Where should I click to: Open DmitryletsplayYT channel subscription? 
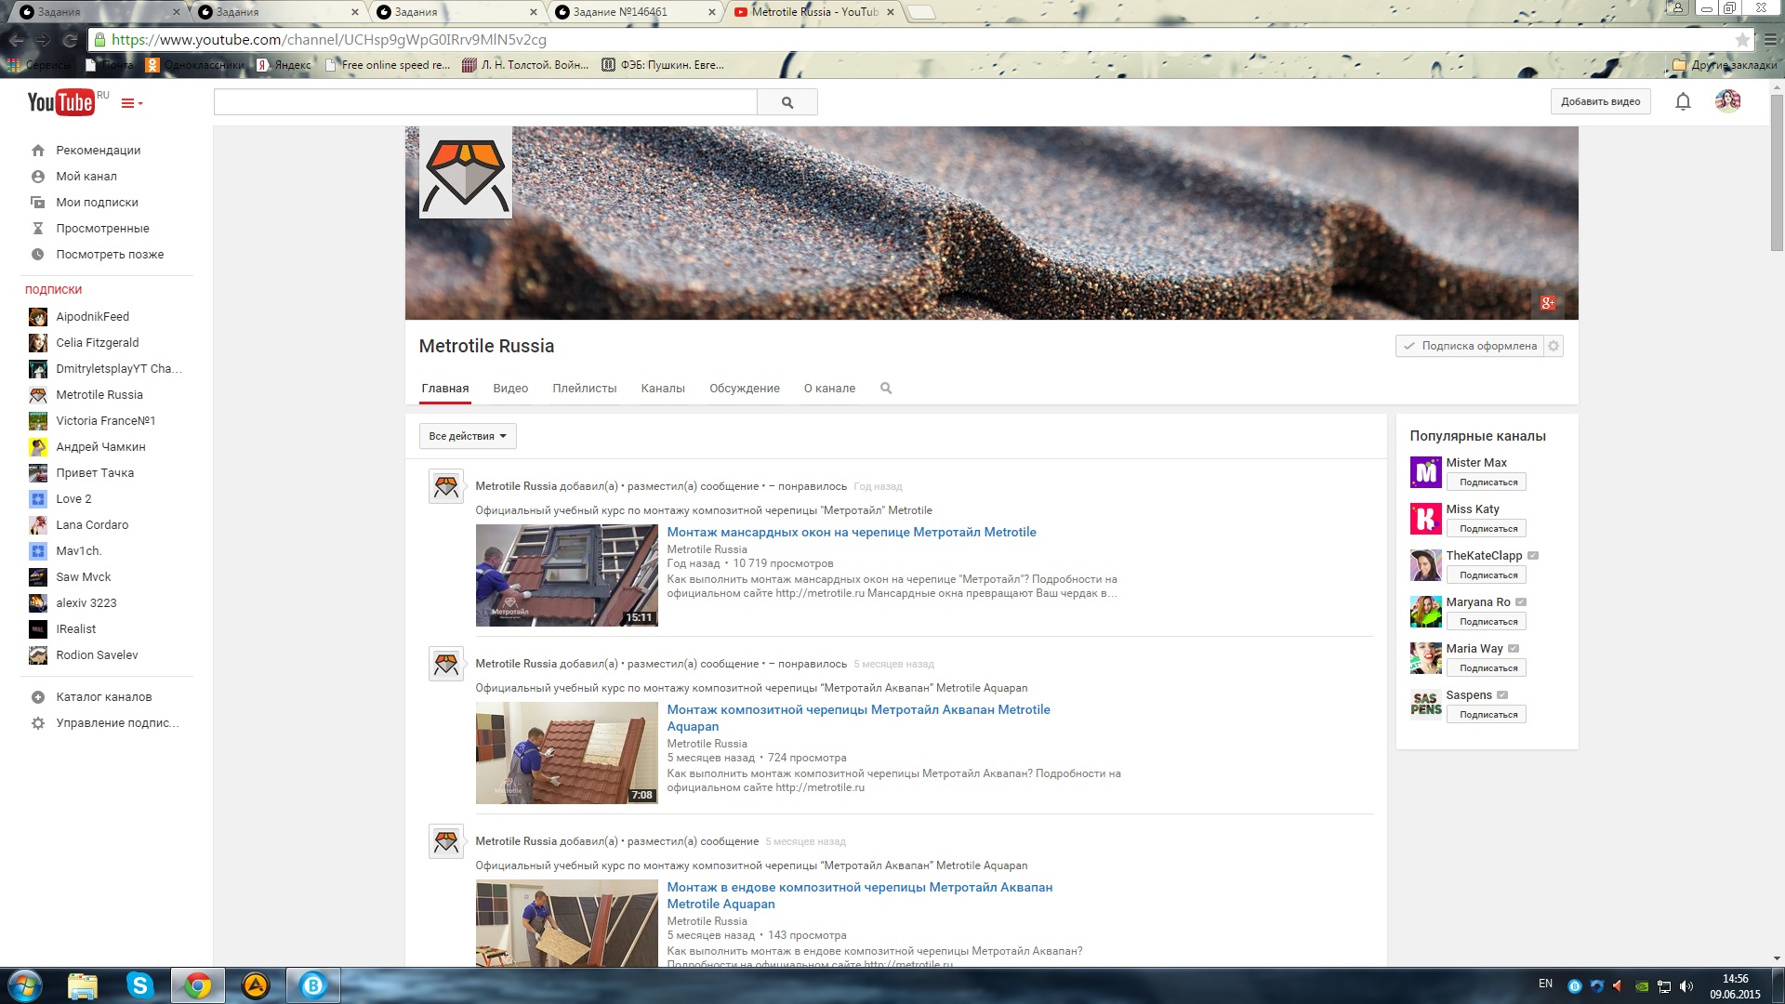click(118, 369)
